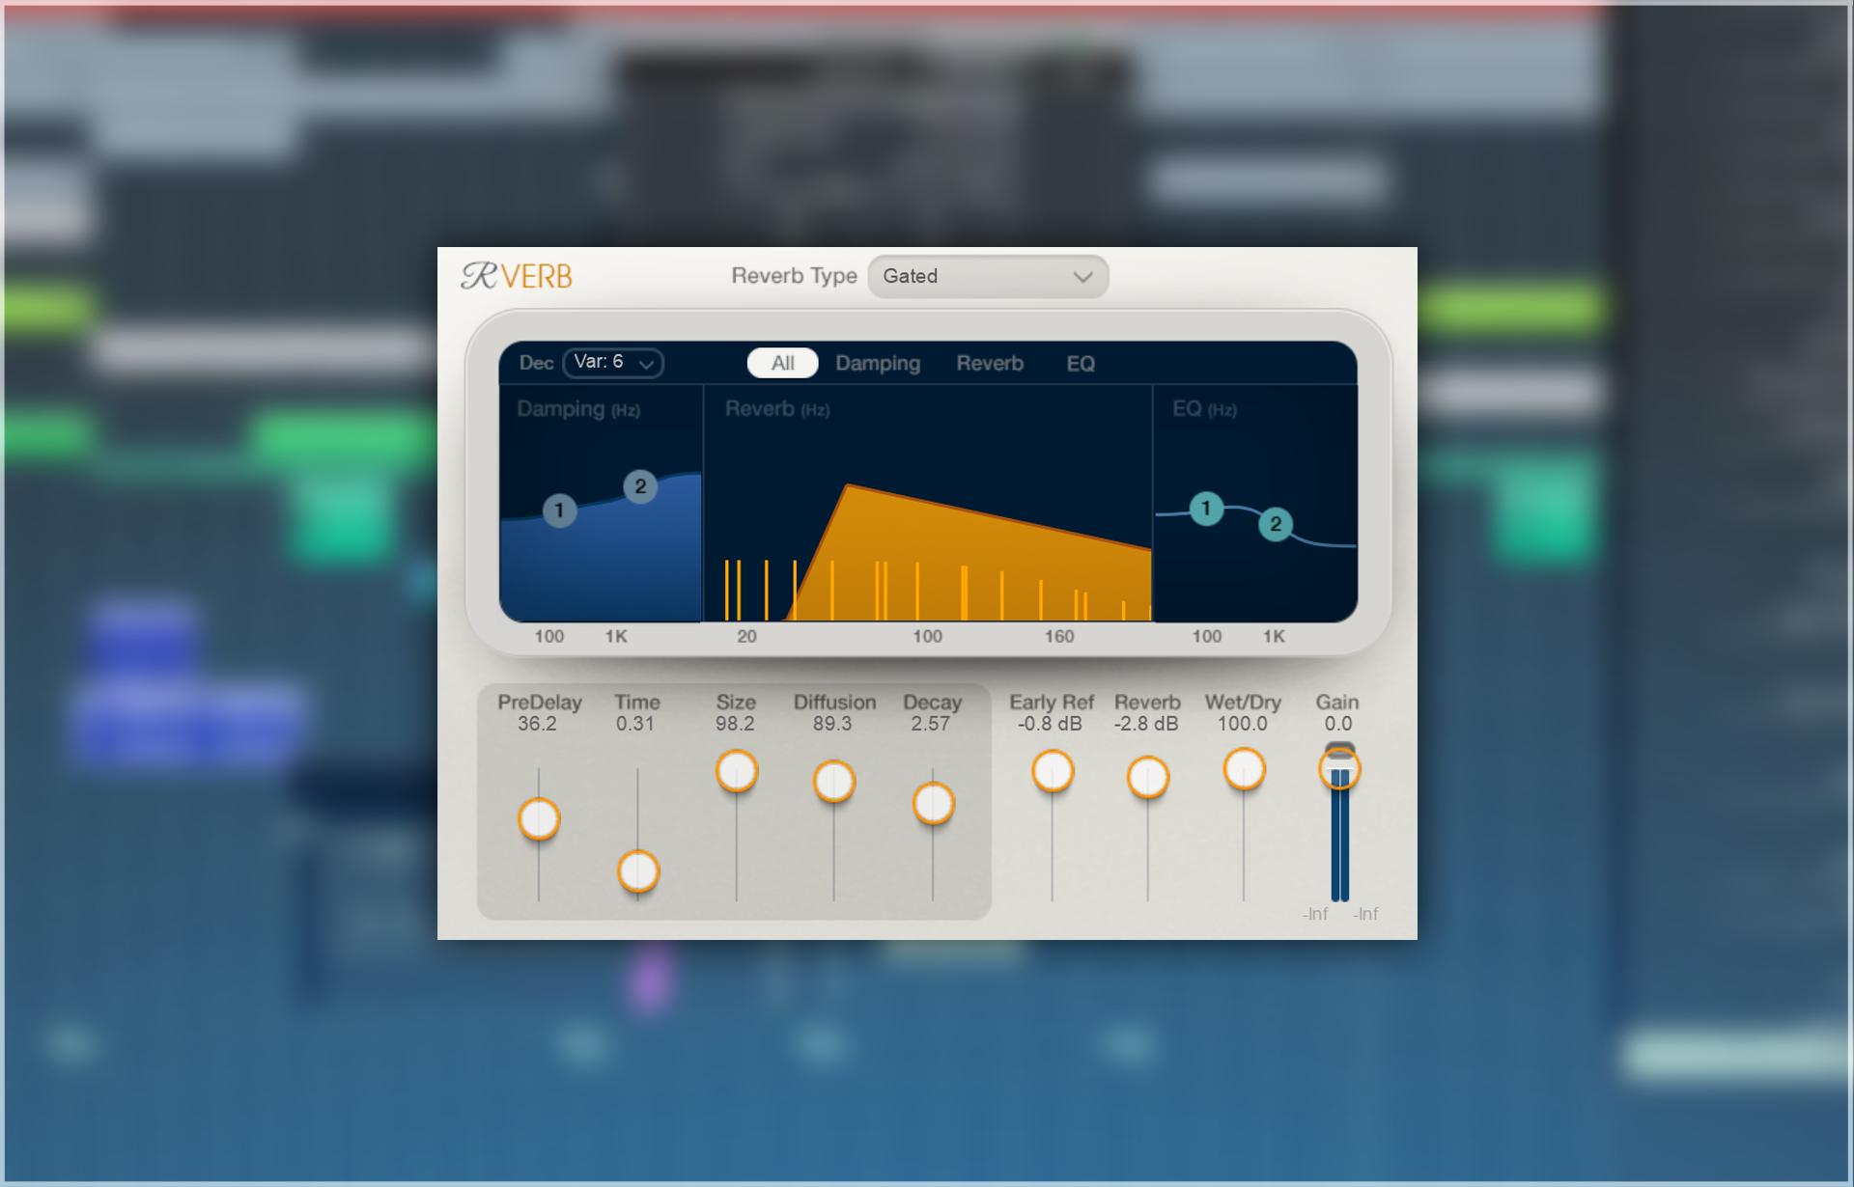The image size is (1854, 1187).
Task: Click the "PreDelay" slider label
Action: point(540,703)
